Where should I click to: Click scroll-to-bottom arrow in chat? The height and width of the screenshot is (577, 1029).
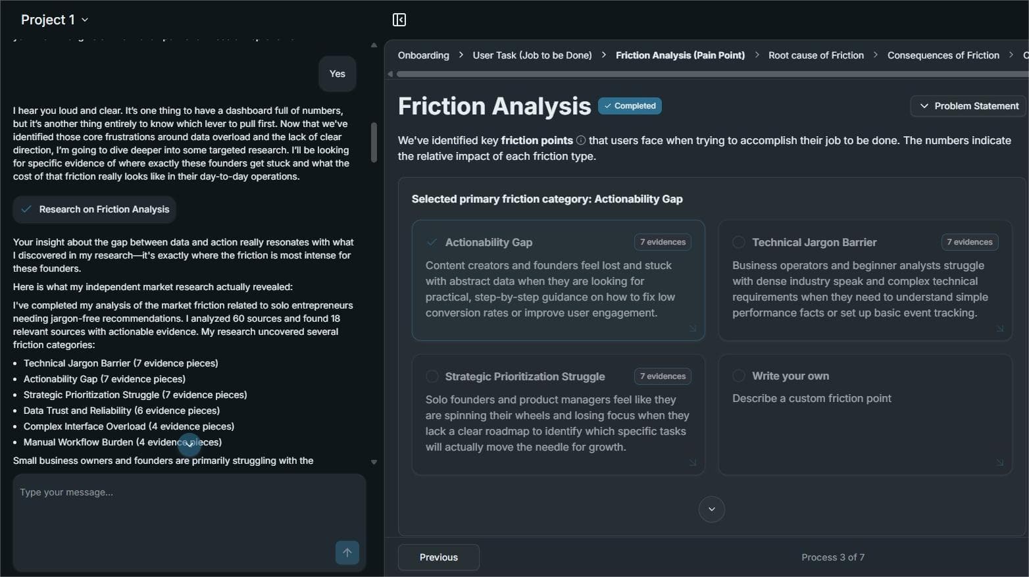[x=189, y=444]
